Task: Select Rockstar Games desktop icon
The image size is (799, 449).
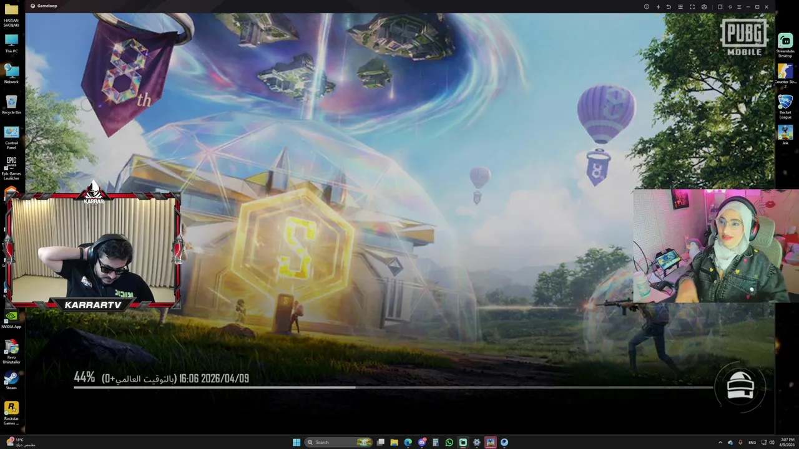Action: pos(11,413)
